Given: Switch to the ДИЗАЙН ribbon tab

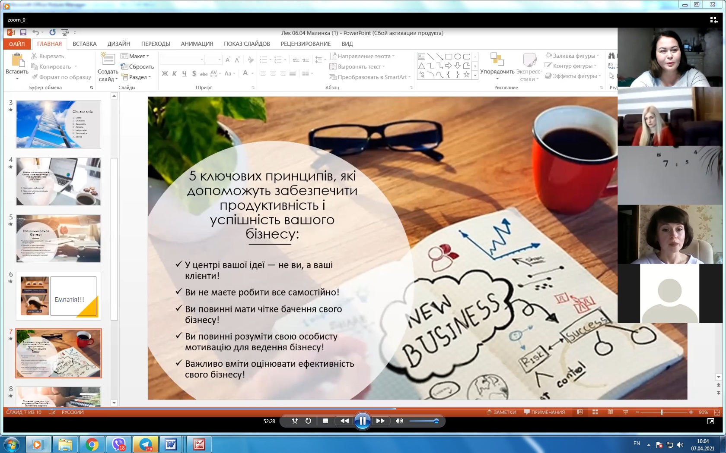Looking at the screenshot, I should click(119, 44).
